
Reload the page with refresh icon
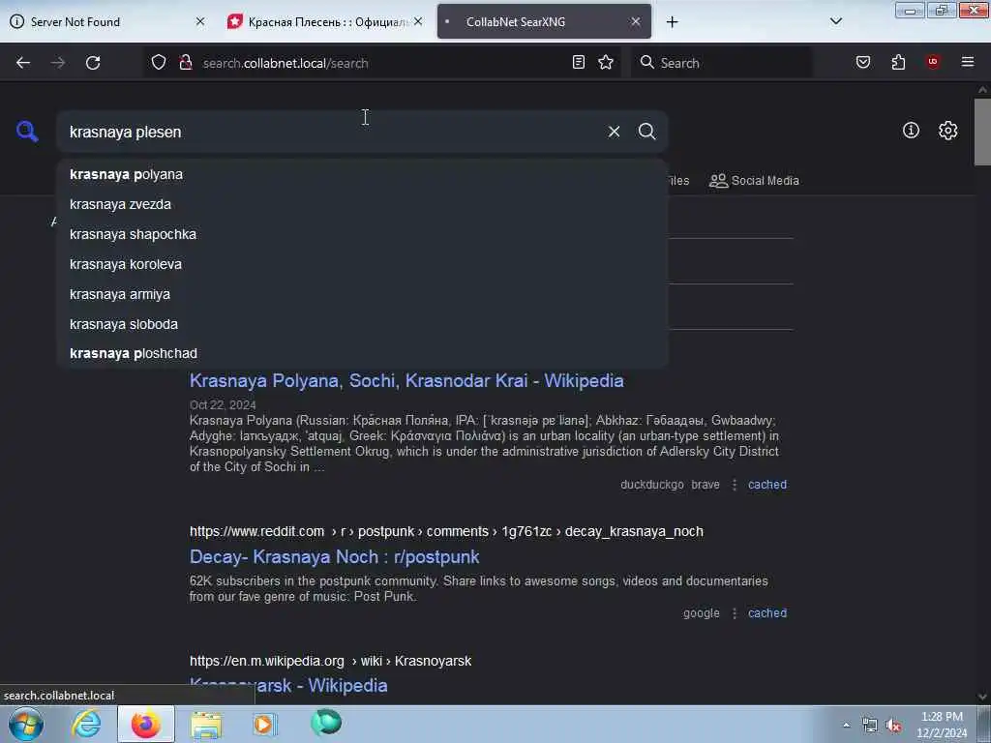tap(93, 63)
